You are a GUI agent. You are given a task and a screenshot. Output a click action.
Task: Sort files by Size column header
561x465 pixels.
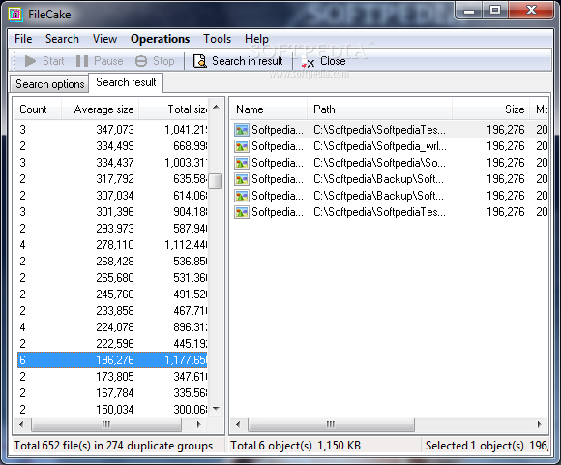point(491,109)
